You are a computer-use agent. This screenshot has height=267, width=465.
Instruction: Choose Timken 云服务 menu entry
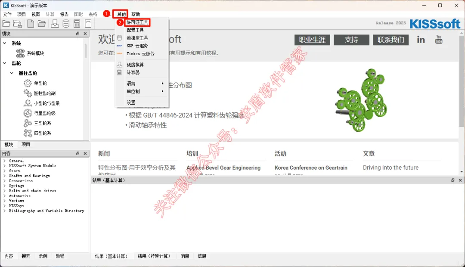tap(142, 53)
